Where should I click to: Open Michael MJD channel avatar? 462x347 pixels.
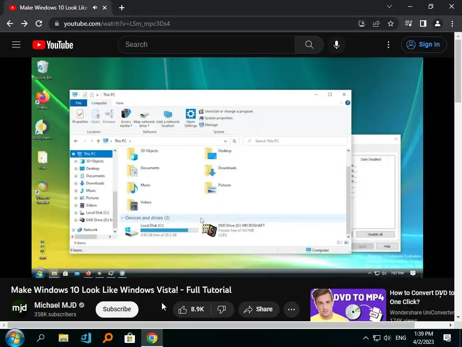click(20, 309)
